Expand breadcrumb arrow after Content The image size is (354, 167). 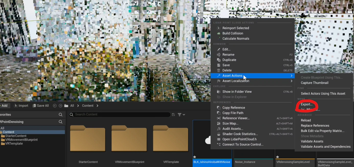click(x=97, y=106)
